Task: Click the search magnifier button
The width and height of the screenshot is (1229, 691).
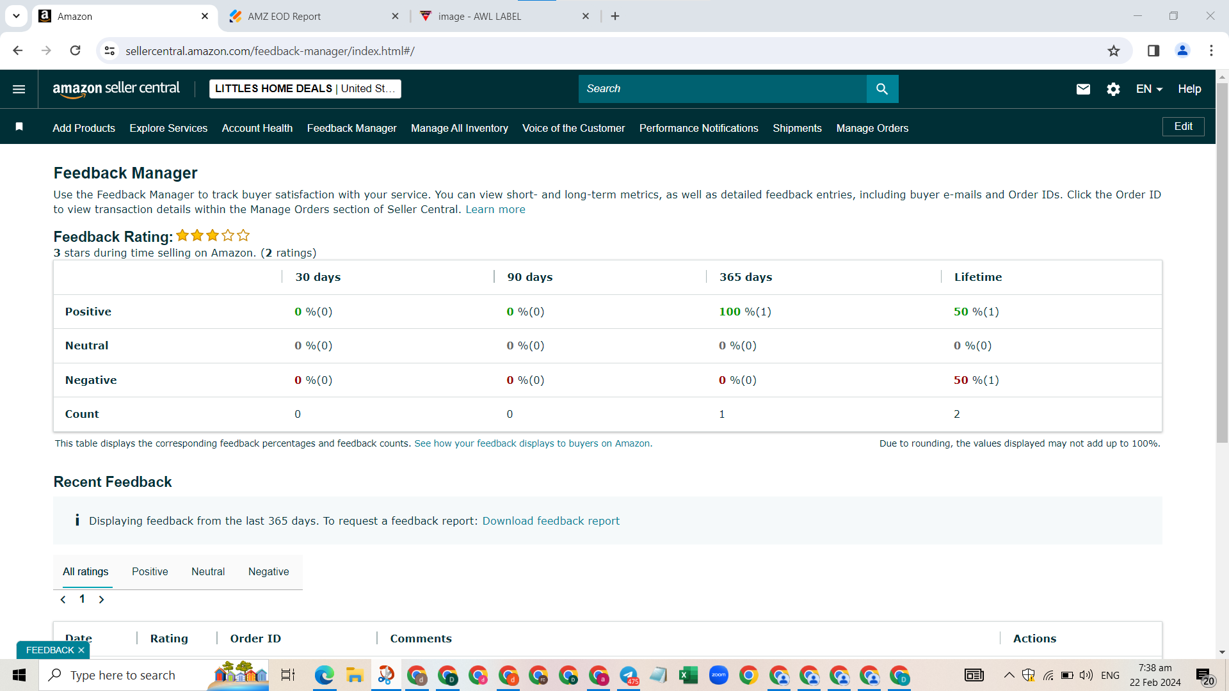Action: [x=882, y=89]
